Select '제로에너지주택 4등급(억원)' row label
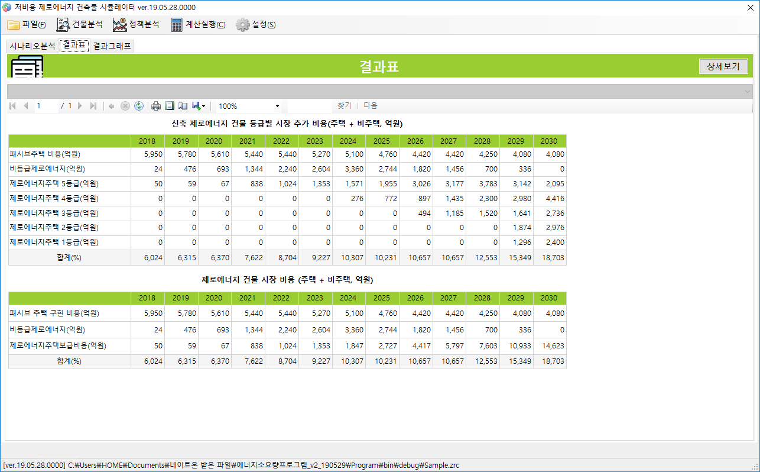760x472 pixels. 53,198
